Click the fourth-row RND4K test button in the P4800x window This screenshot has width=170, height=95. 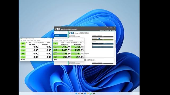(x=56, y=57)
